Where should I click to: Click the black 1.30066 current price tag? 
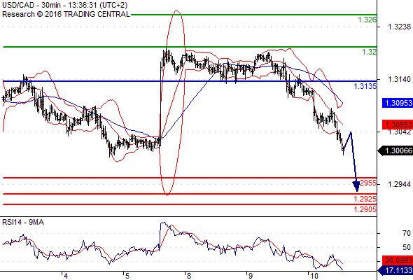pos(395,151)
